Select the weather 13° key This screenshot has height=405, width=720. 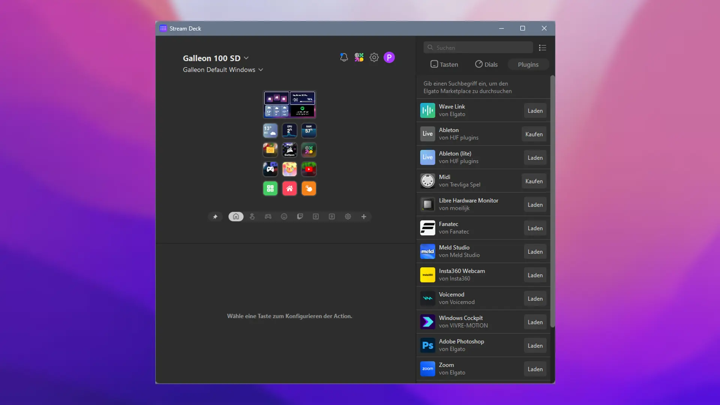pyautogui.click(x=270, y=130)
